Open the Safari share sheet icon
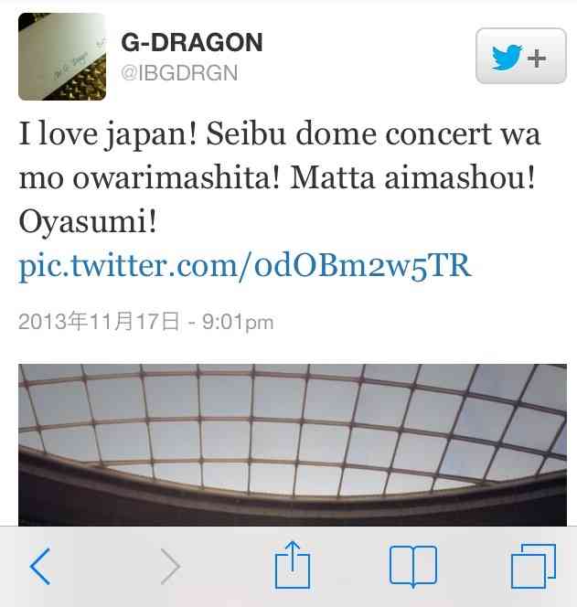This screenshot has width=577, height=607. 293,565
